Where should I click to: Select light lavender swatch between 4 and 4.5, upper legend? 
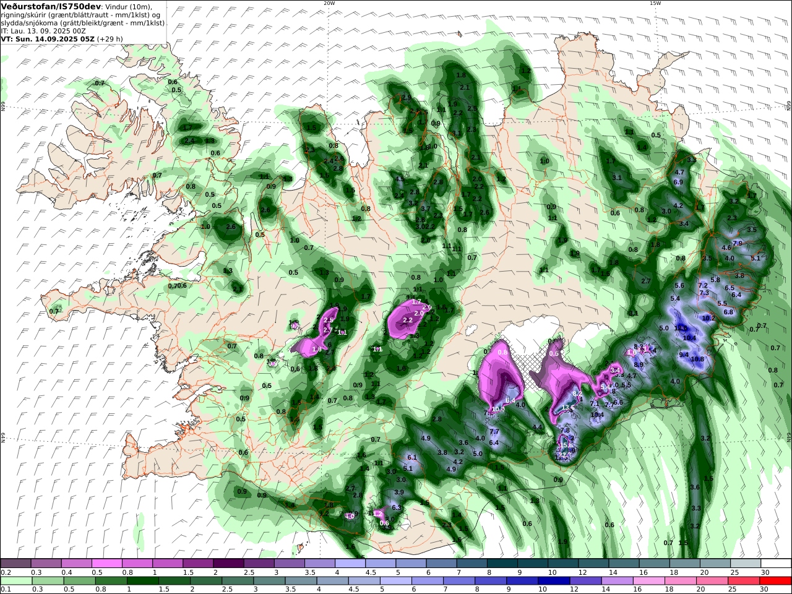tap(350, 563)
